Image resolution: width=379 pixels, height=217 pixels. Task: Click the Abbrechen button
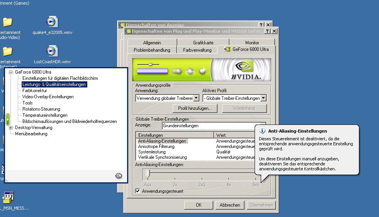(230, 205)
